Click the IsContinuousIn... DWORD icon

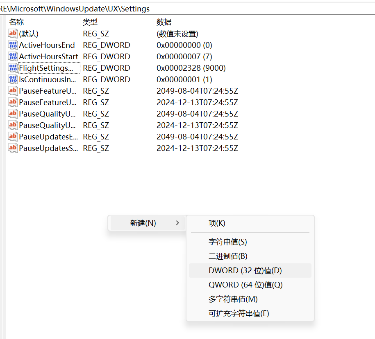pos(13,79)
